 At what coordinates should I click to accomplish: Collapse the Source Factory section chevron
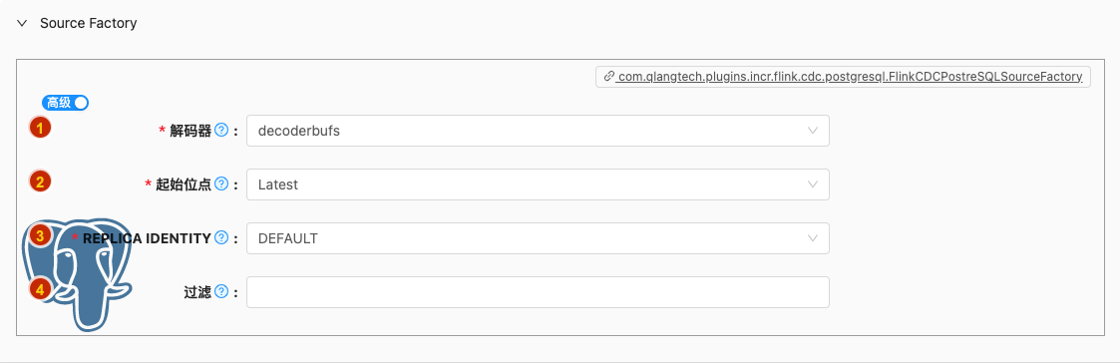tap(24, 24)
